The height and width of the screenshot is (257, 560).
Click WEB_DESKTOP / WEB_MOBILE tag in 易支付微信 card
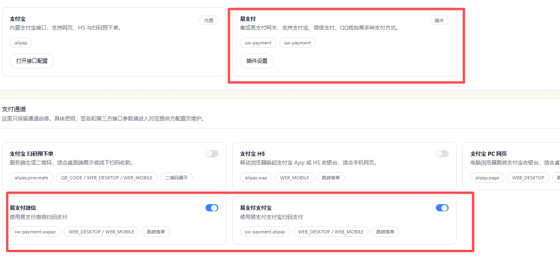[x=101, y=232]
